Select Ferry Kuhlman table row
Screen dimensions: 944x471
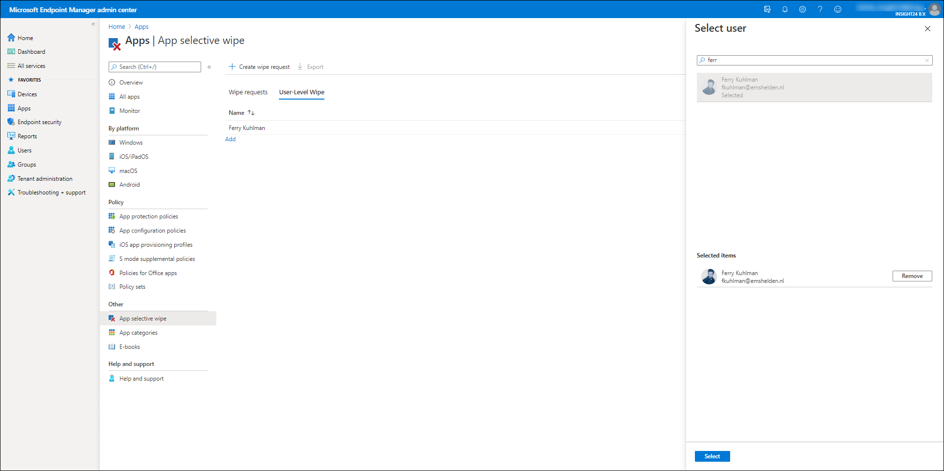tap(455, 128)
